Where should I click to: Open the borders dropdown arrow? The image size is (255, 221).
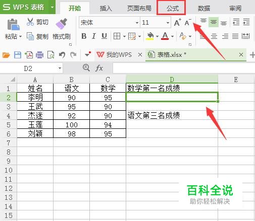tap(124, 36)
